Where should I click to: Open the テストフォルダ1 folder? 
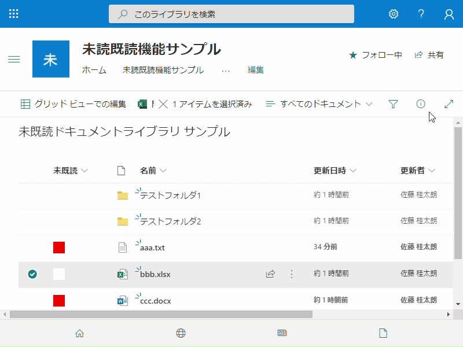[170, 195]
